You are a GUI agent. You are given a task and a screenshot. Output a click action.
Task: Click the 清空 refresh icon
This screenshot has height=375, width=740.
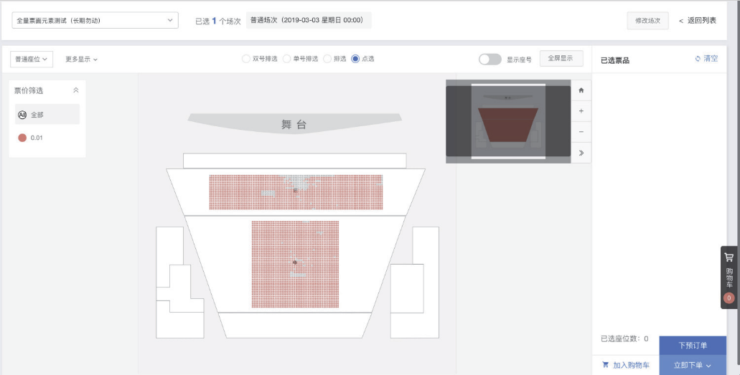tap(698, 59)
